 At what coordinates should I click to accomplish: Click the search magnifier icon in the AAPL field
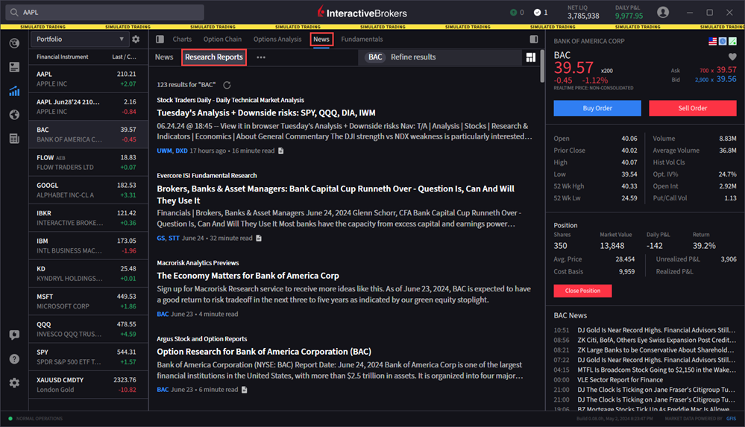(14, 13)
